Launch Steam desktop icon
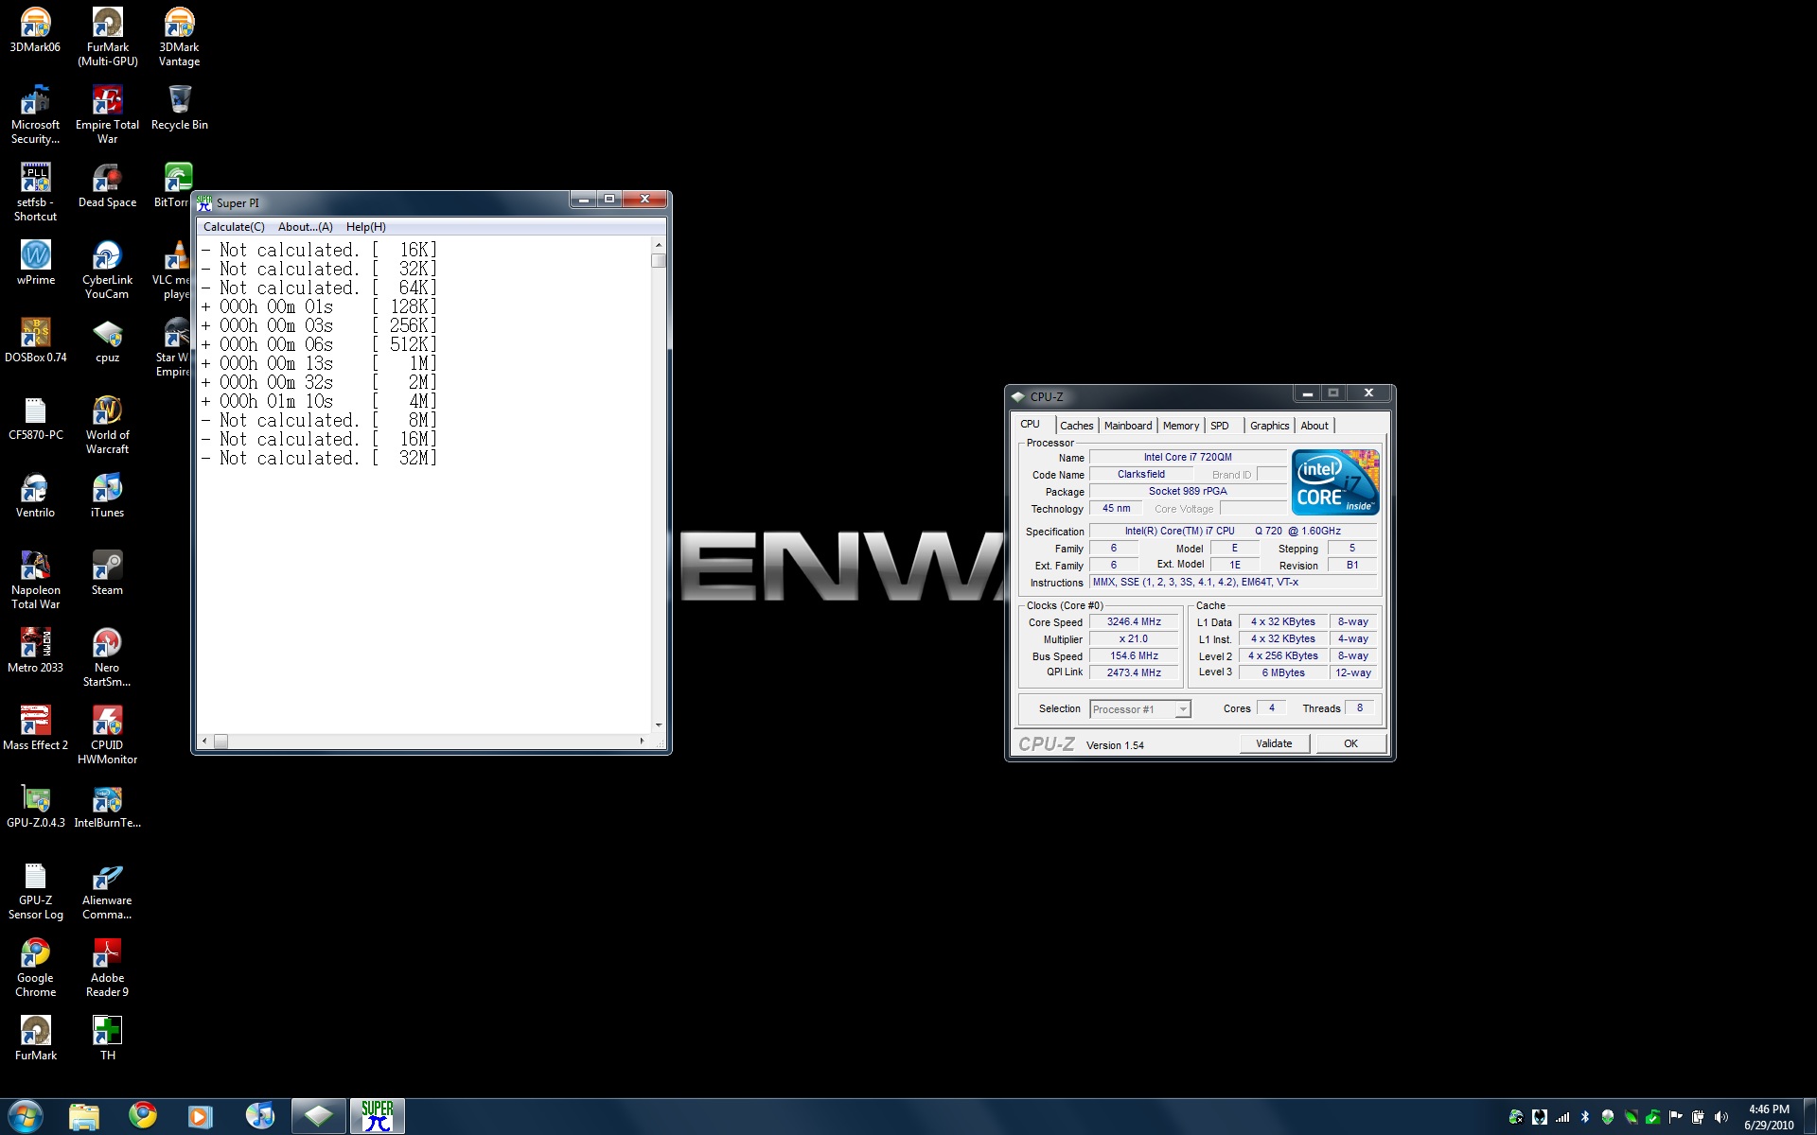Screen dimensions: 1817x1135 pos(107,572)
